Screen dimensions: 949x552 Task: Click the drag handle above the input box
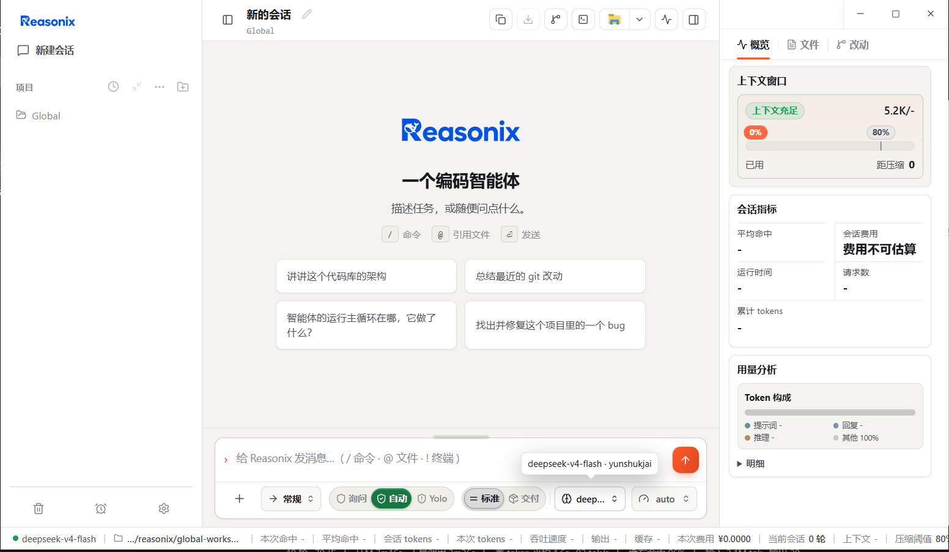tap(461, 437)
